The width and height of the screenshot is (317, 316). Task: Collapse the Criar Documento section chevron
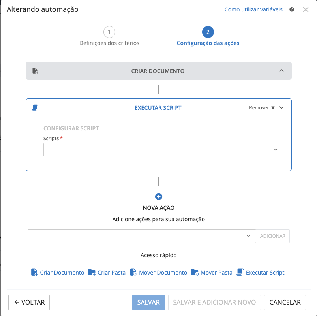coord(281,71)
